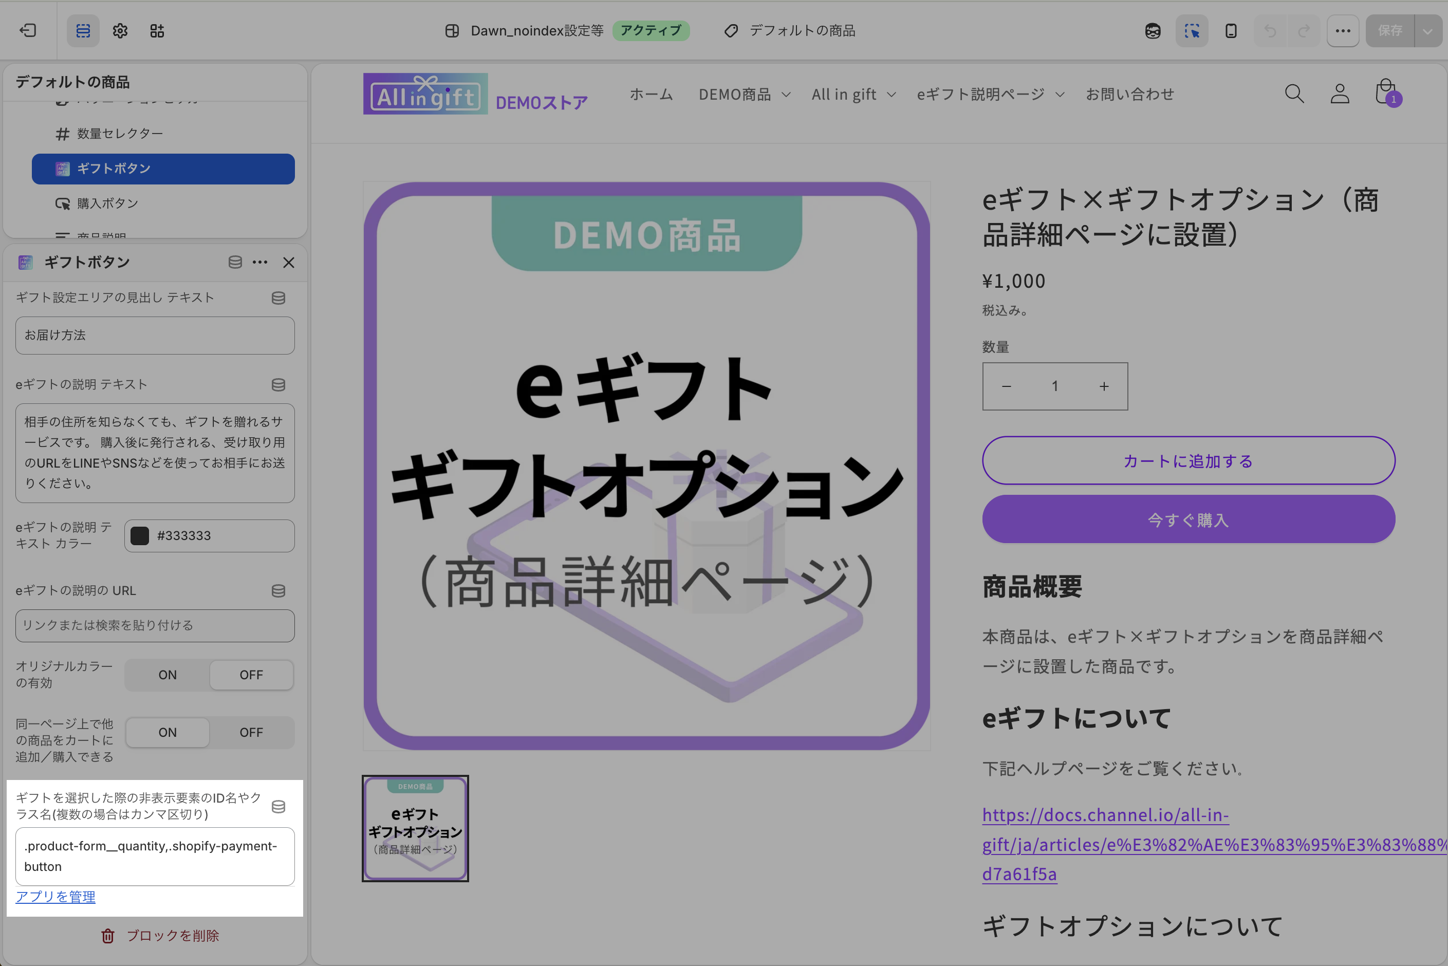
Task: Turn オリジナルカラーの有効 ON
Action: [x=168, y=675]
